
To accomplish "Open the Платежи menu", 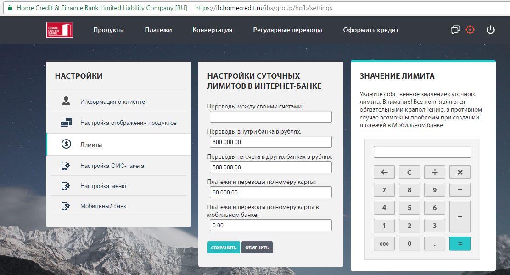I will [158, 30].
